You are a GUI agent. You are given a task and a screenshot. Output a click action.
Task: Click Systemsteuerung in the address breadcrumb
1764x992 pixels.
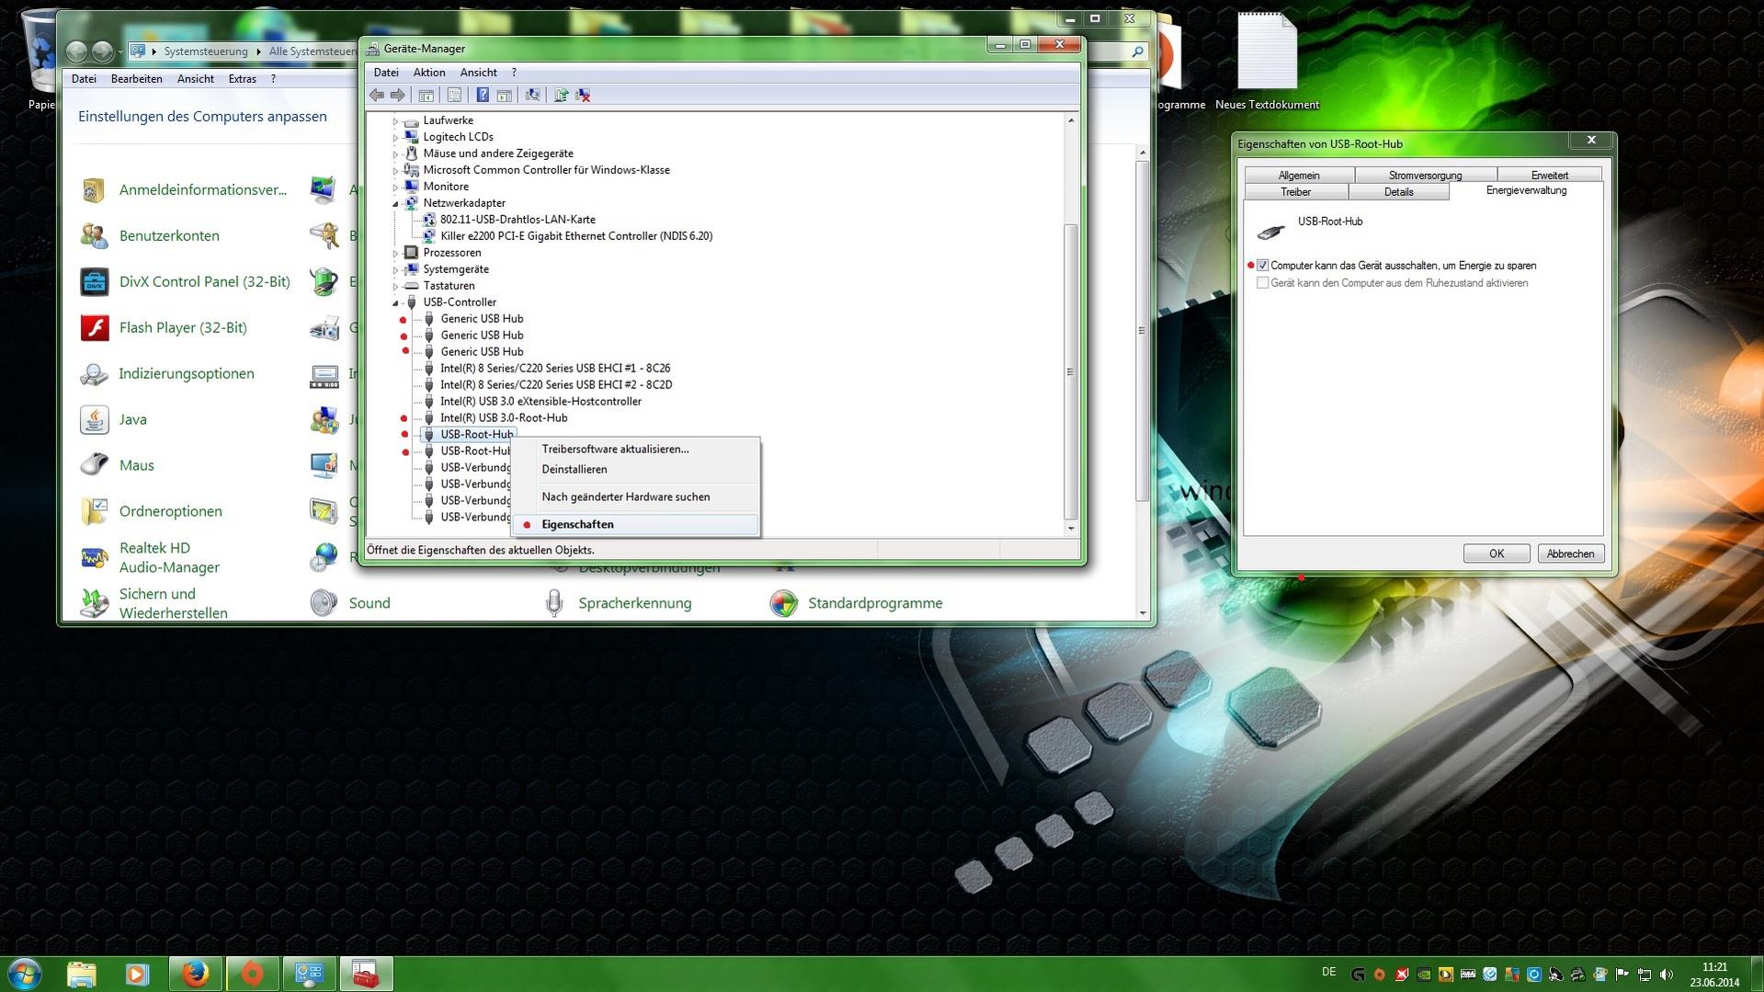pos(206,51)
